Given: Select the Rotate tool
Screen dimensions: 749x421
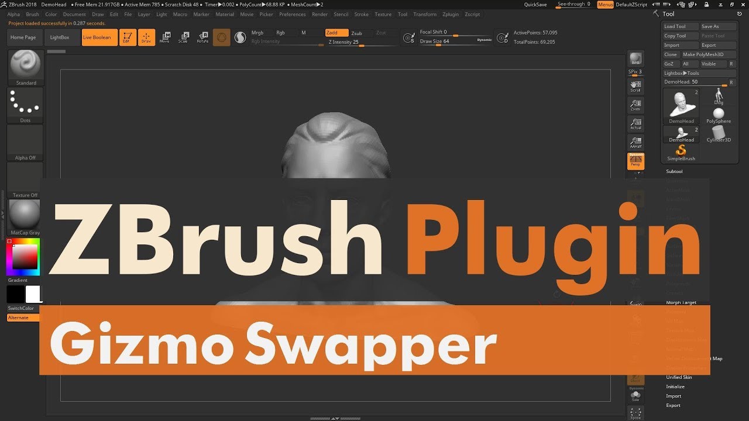Looking at the screenshot, I should click(202, 37).
